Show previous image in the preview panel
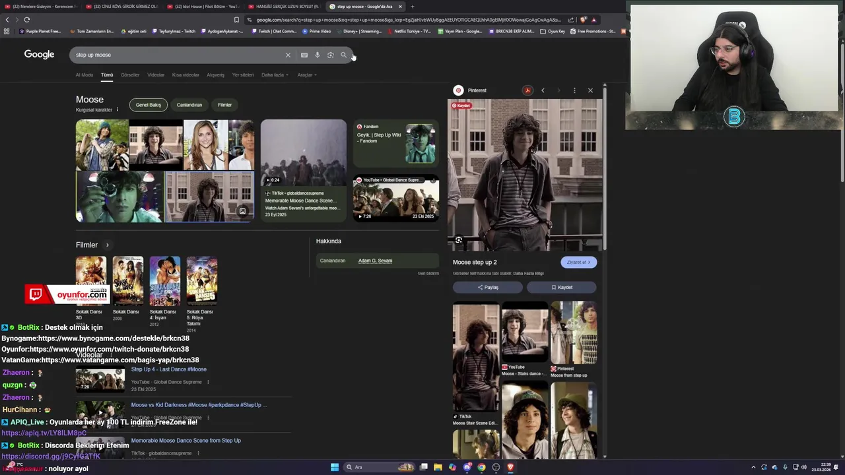 pyautogui.click(x=543, y=90)
